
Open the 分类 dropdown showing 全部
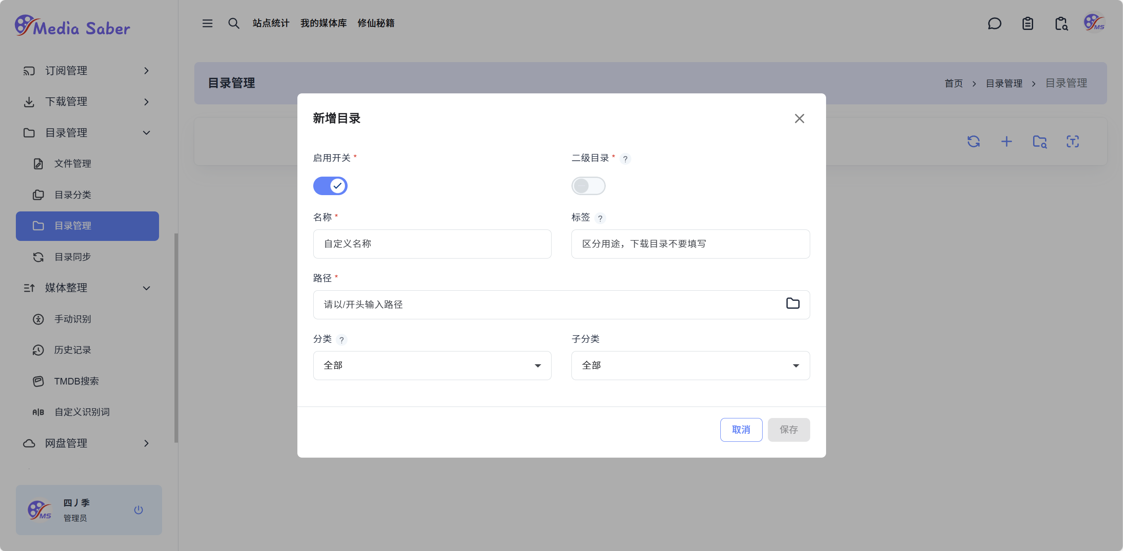coord(432,366)
